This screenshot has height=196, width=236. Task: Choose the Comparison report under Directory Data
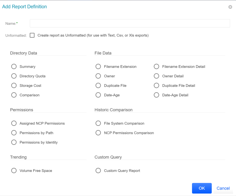pos(14,95)
